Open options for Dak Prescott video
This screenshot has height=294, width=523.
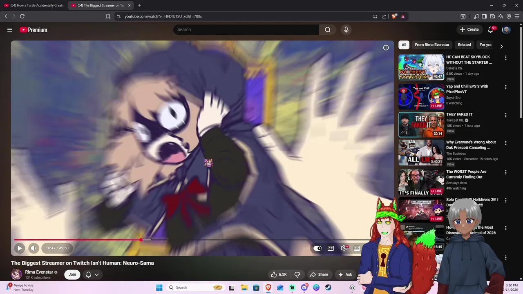pos(506,143)
